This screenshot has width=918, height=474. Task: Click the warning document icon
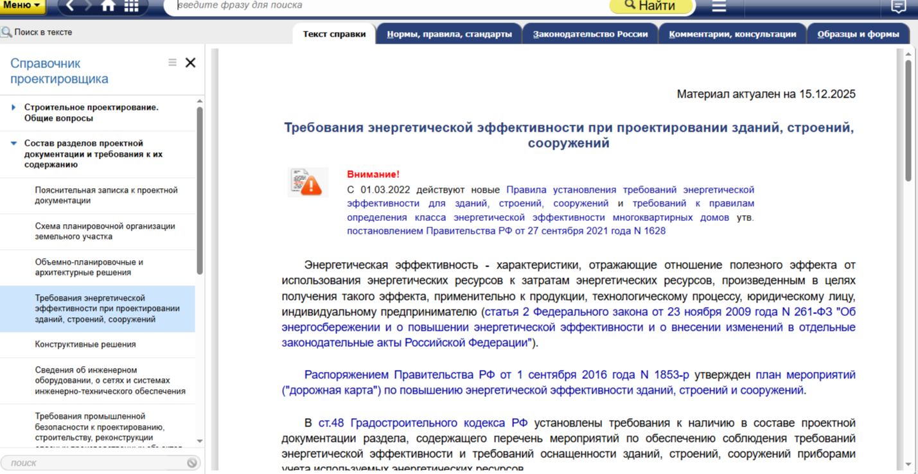[x=307, y=182]
